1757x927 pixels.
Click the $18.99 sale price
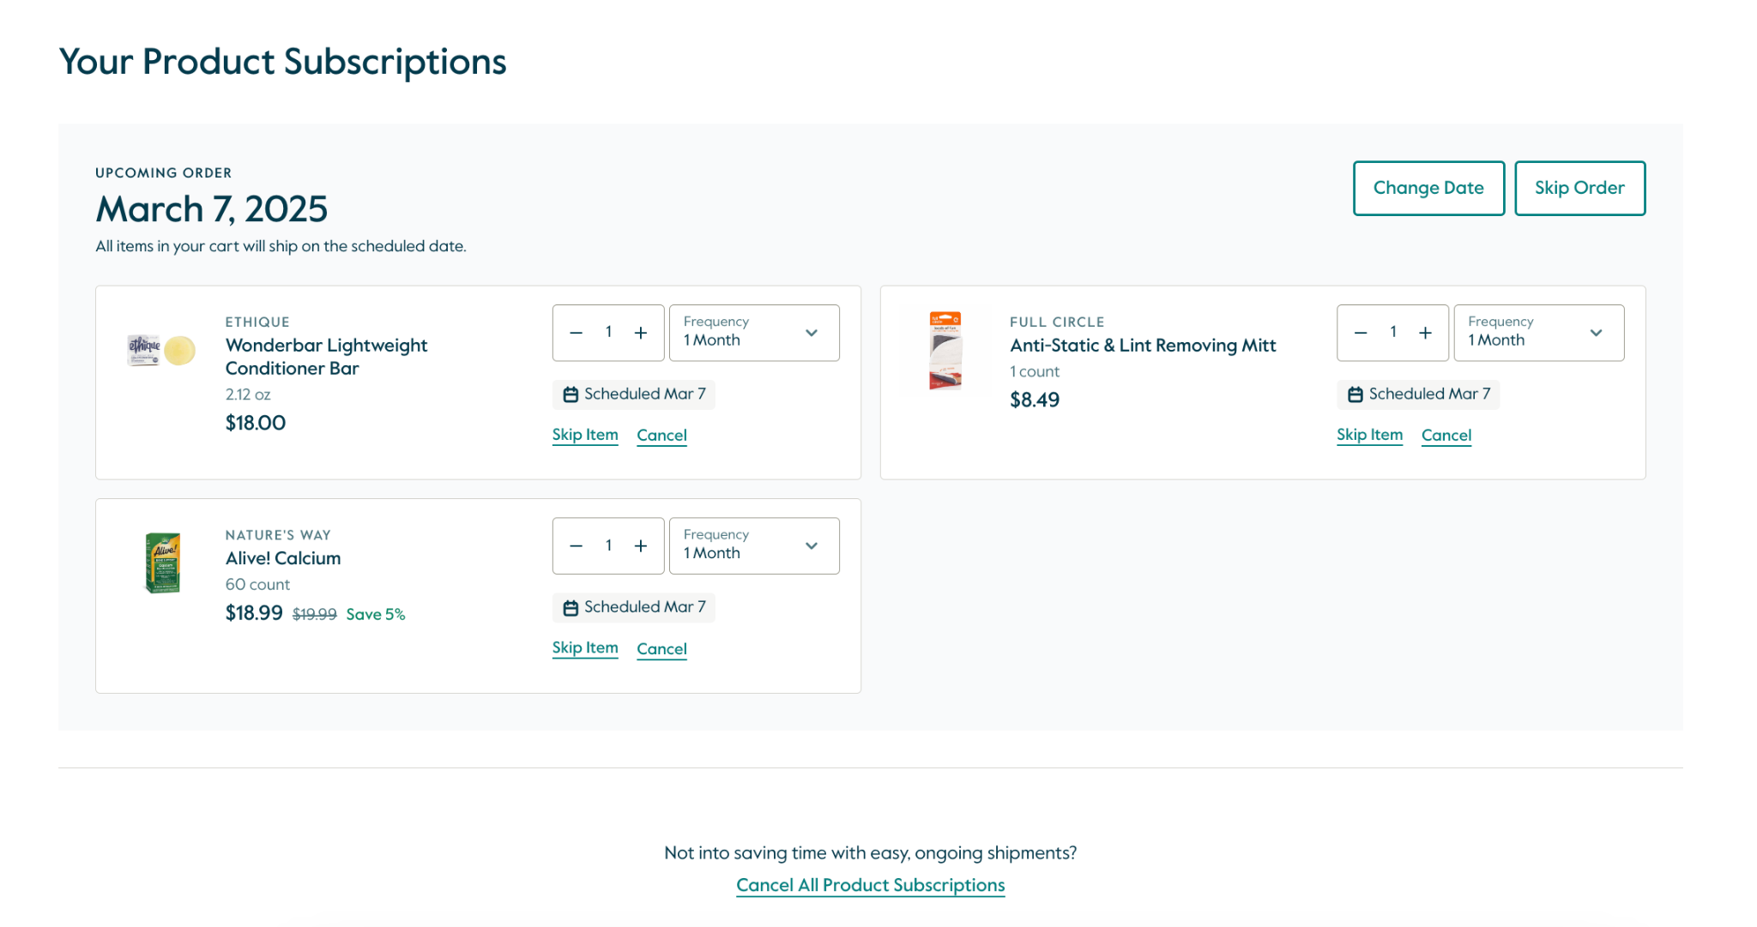coord(254,613)
